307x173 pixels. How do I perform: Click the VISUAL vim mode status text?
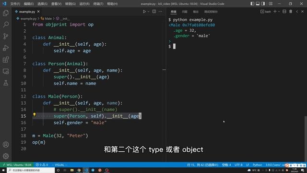click(59, 165)
